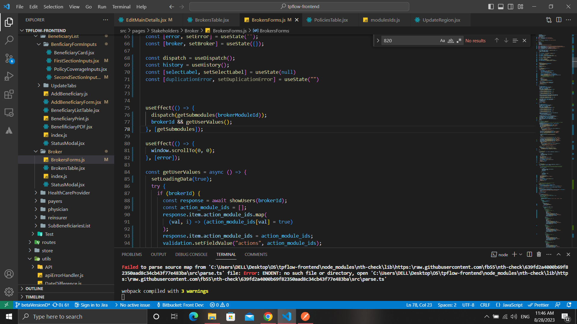Viewport: 577px width, 324px height.
Task: Toggle Match Whole Word in find widget
Action: [x=450, y=40]
